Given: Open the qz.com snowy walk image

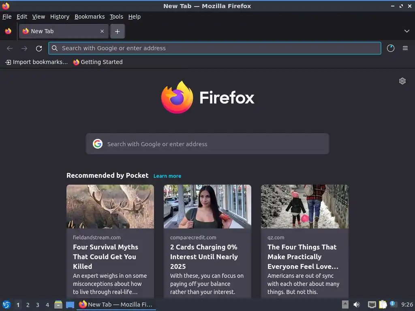Looking at the screenshot, I should 305,206.
